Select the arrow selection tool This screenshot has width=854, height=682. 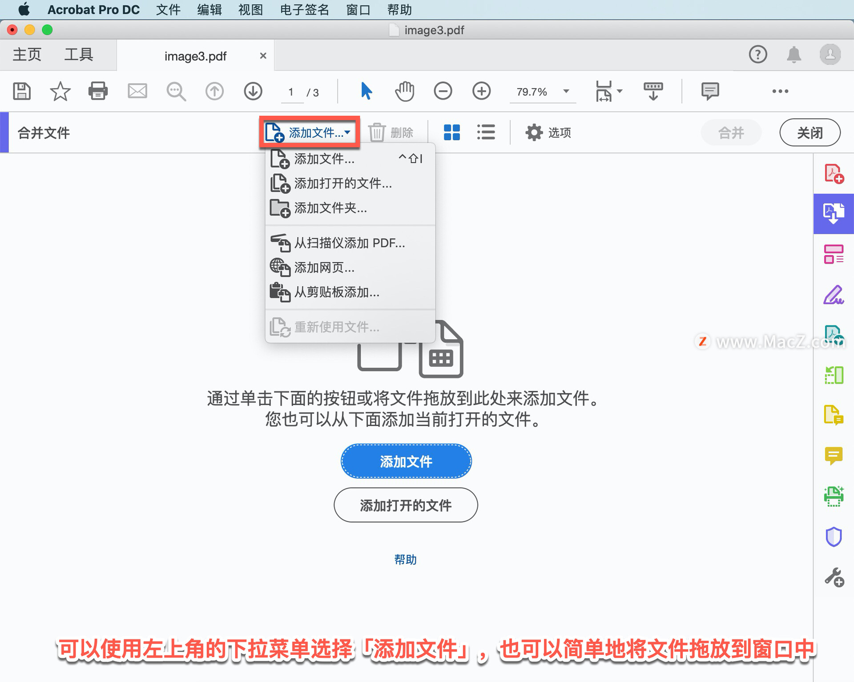[x=366, y=92]
